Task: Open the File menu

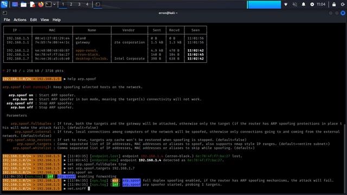Action: [7, 19]
